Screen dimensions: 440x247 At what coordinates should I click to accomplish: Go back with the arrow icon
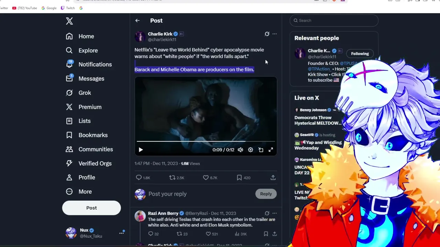[137, 21]
